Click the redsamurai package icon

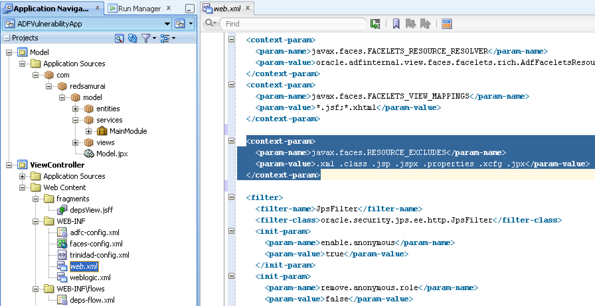click(x=62, y=86)
